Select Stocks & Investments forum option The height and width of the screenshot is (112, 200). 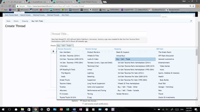click(166, 97)
